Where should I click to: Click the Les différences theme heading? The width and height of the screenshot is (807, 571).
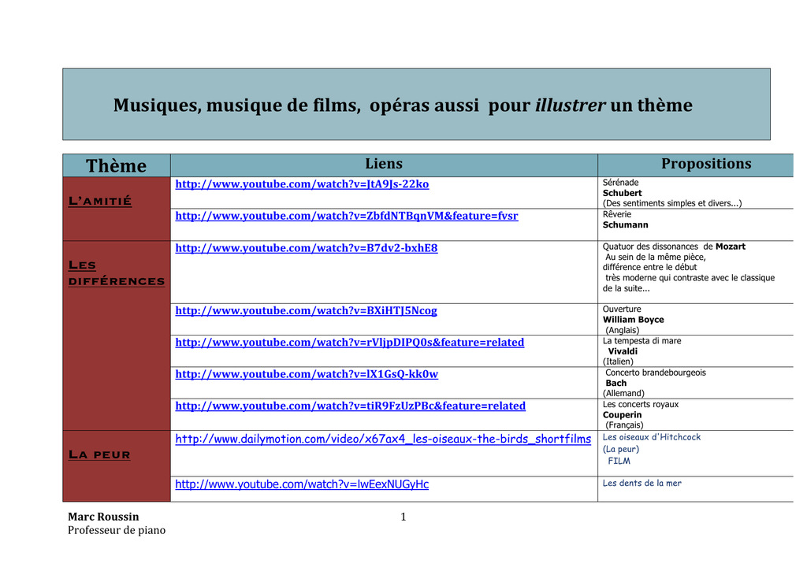(x=117, y=273)
